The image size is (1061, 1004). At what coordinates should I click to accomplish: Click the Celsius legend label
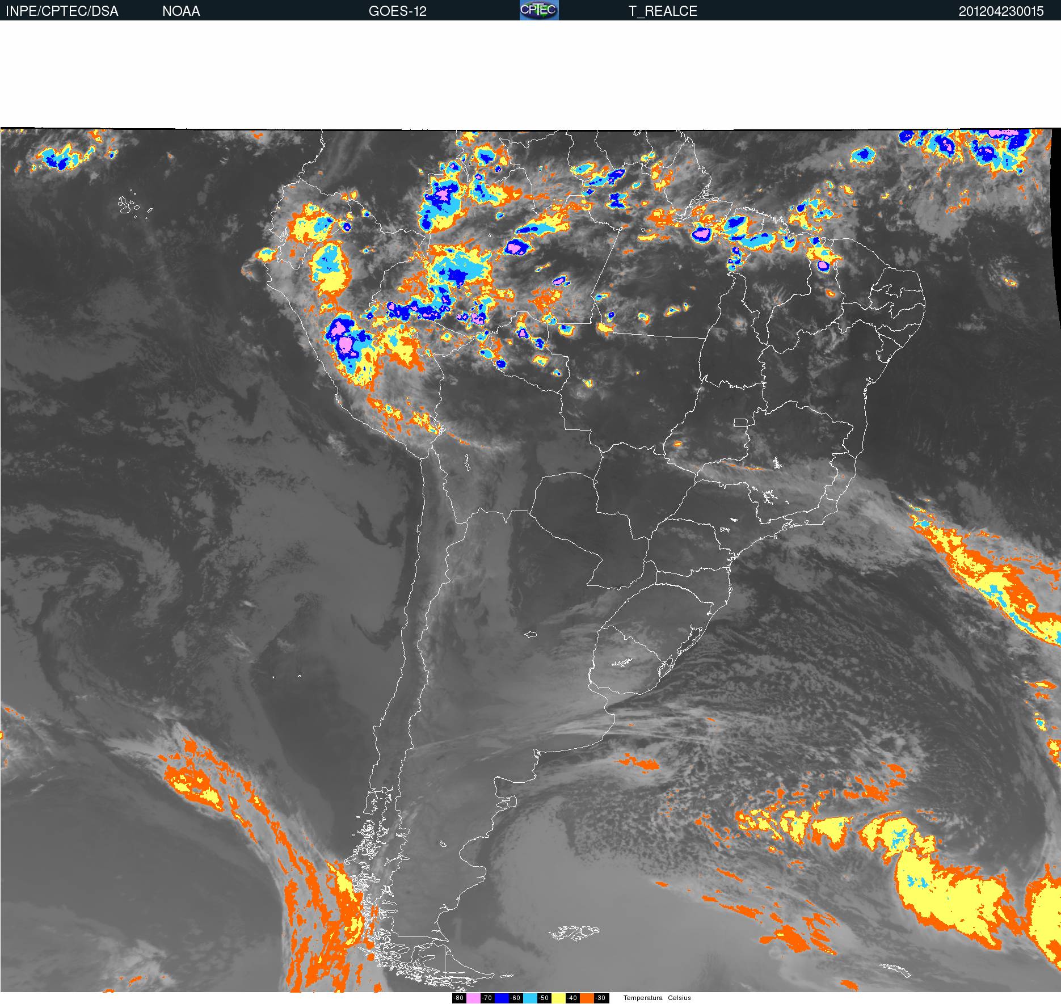pyautogui.click(x=679, y=998)
